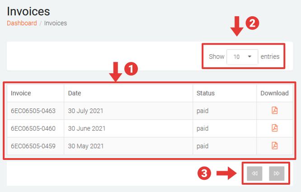Select invoice number 6EC06505-0459

(x=33, y=146)
